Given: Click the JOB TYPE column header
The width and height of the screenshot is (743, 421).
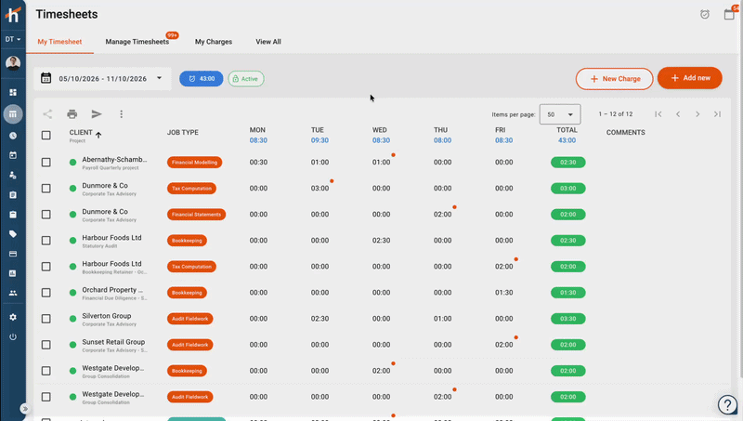Looking at the screenshot, I should (x=182, y=132).
